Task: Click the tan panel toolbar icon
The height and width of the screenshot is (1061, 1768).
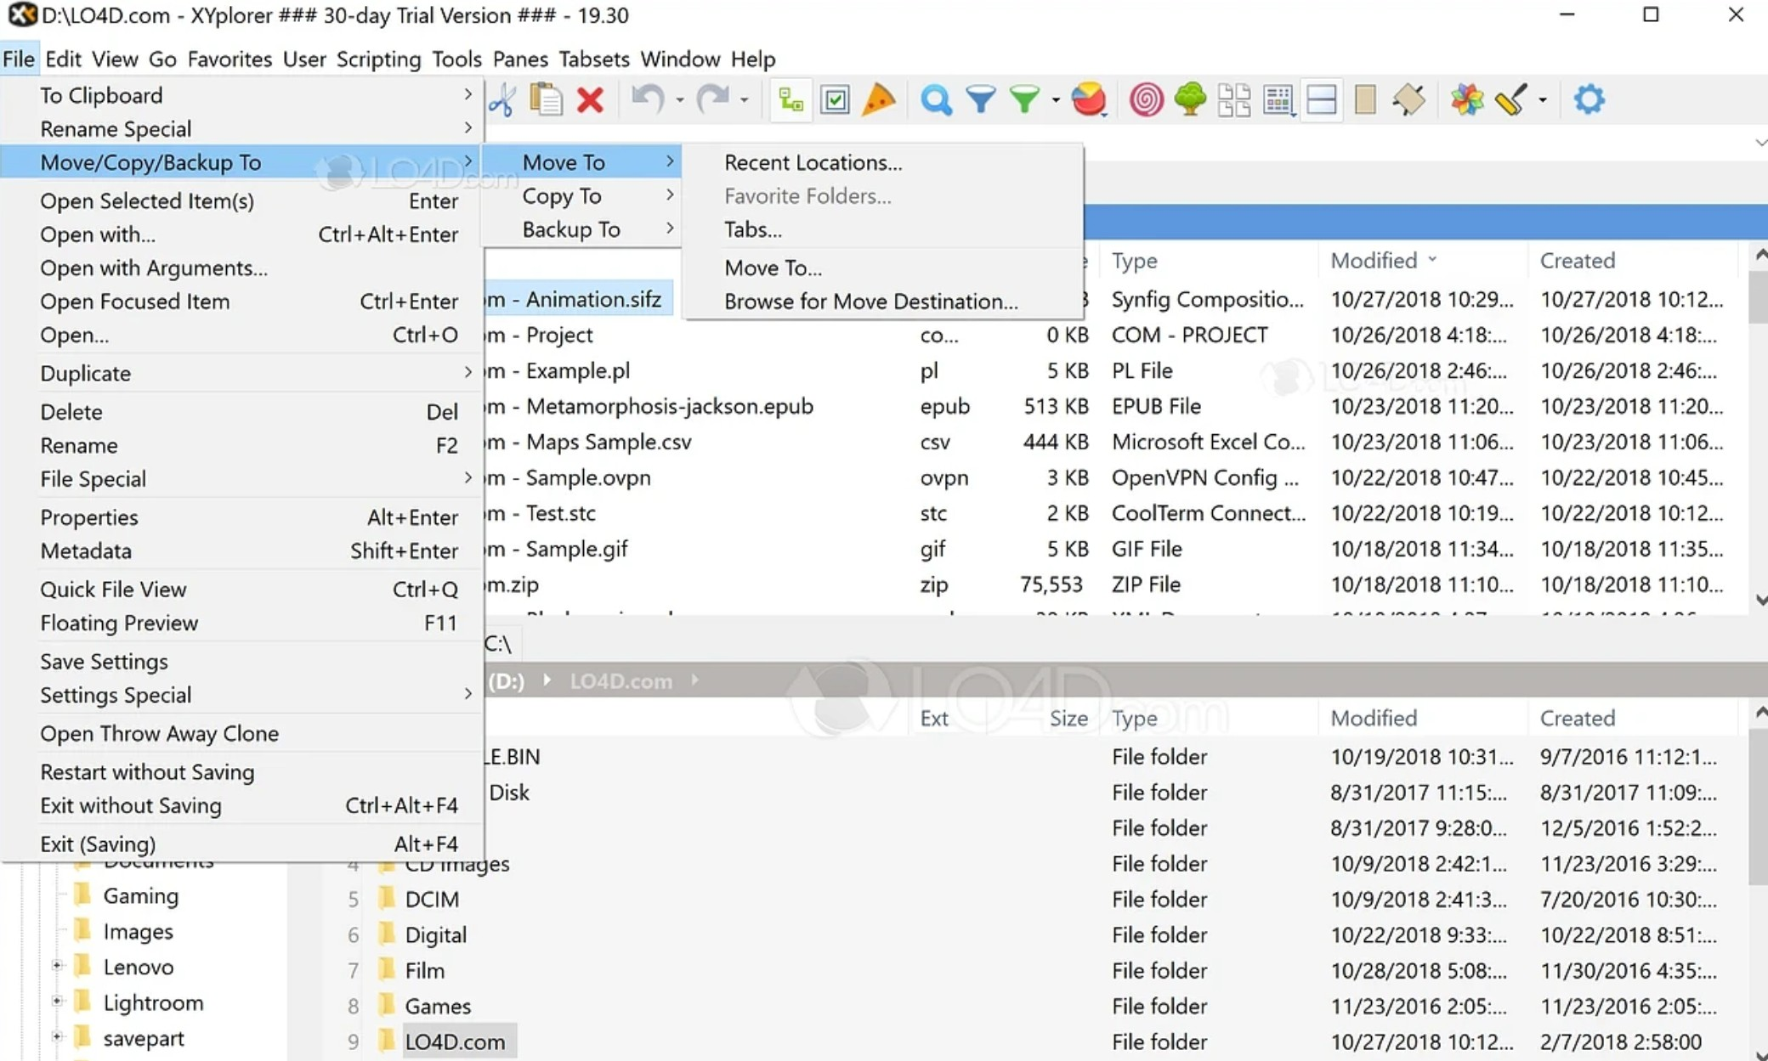Action: click(1365, 100)
